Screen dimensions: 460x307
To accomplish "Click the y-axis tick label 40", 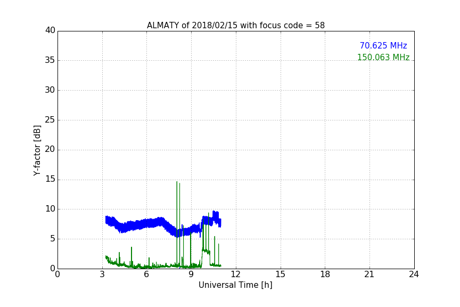I will click(50, 30).
